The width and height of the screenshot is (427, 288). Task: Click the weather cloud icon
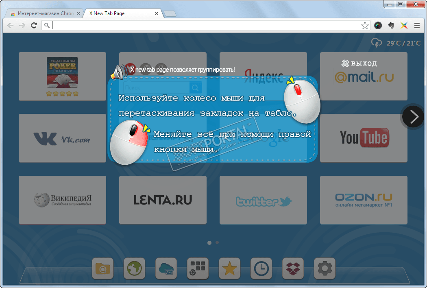tap(377, 43)
